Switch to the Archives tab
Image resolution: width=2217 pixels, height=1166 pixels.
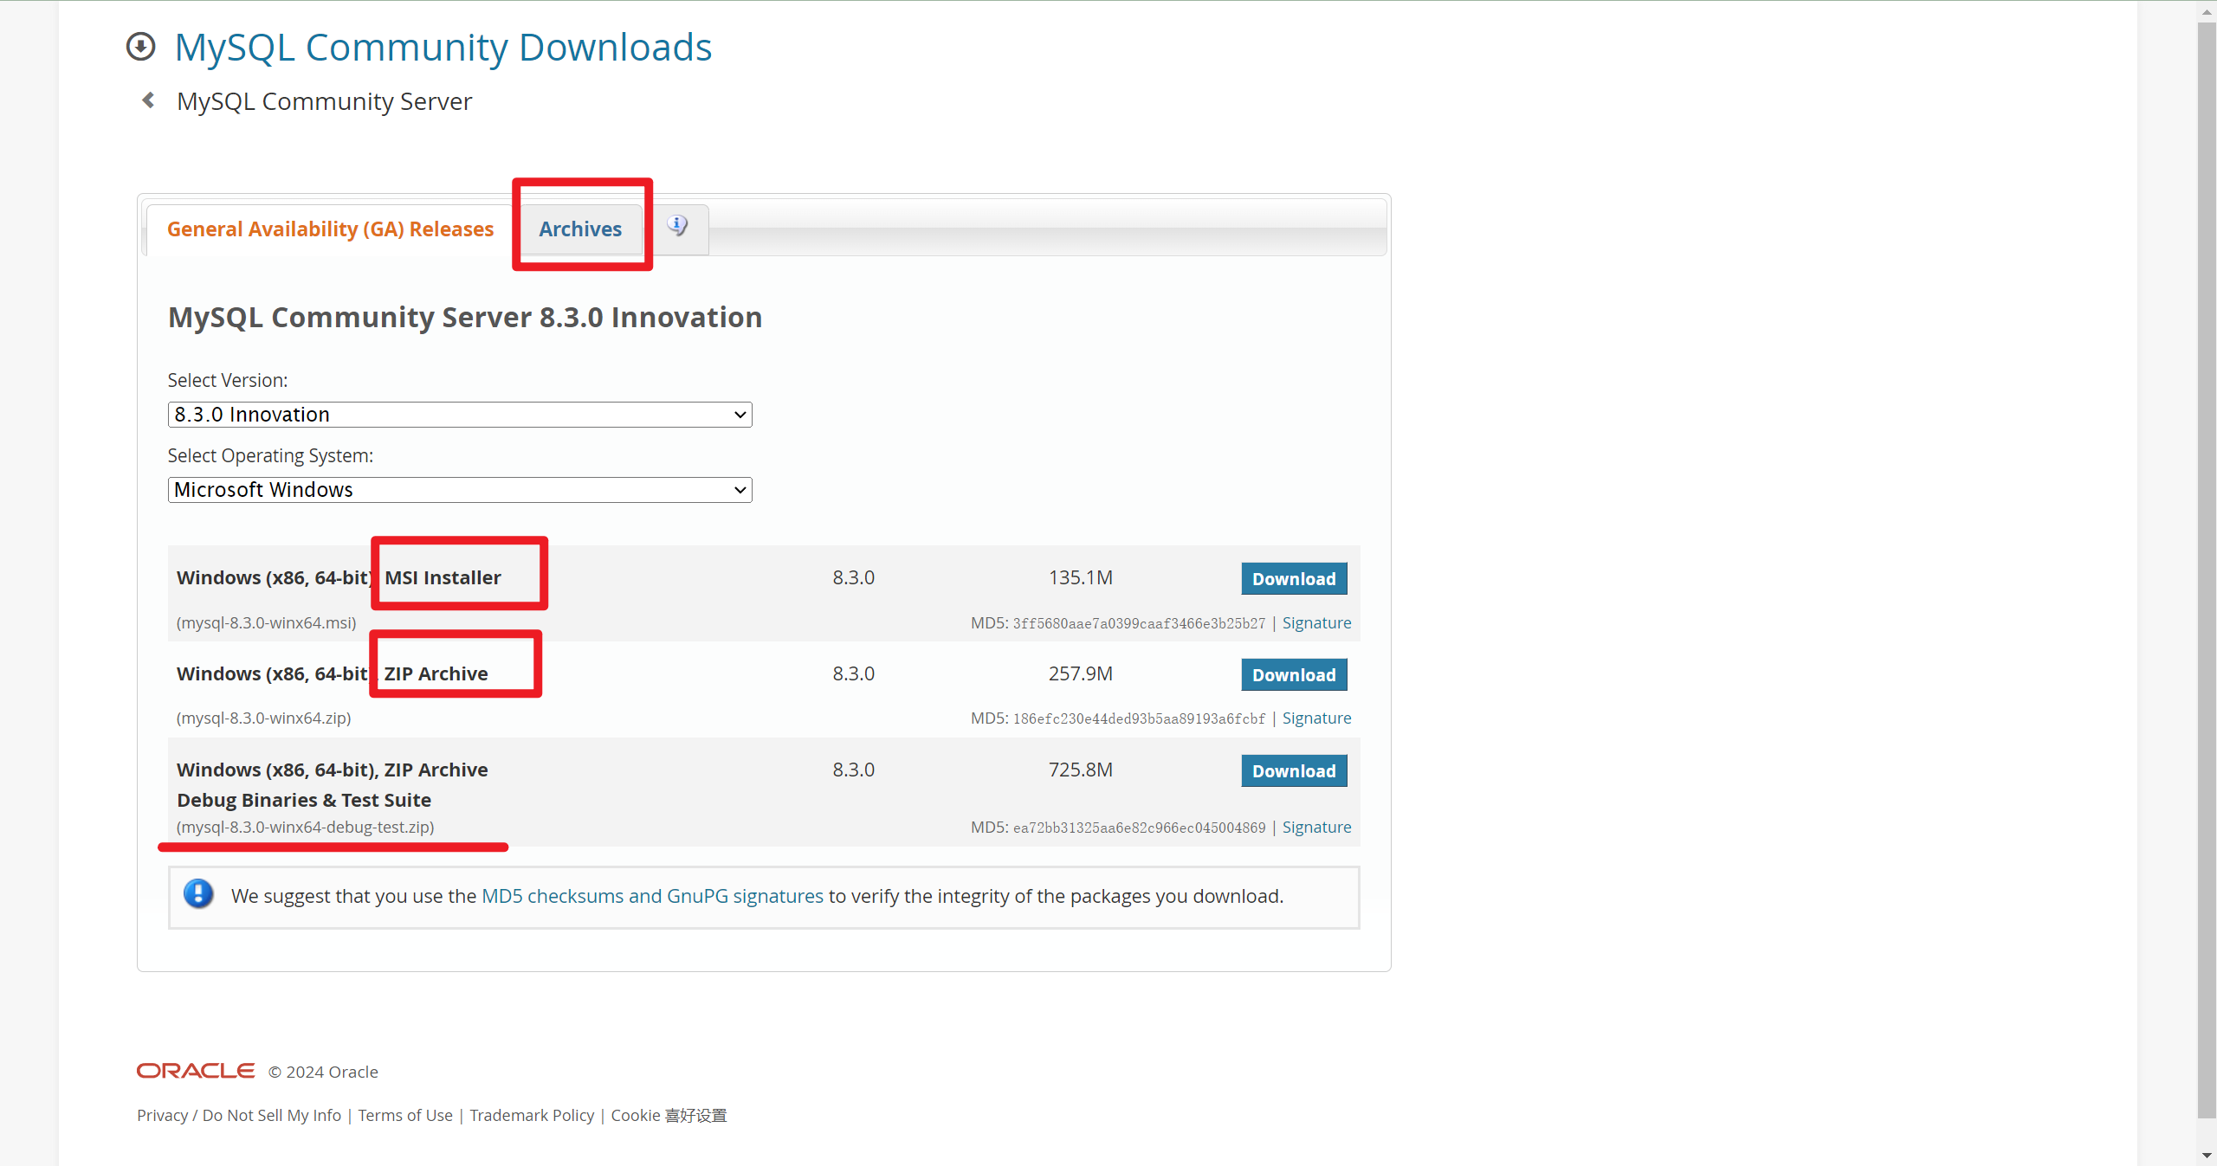pyautogui.click(x=579, y=229)
